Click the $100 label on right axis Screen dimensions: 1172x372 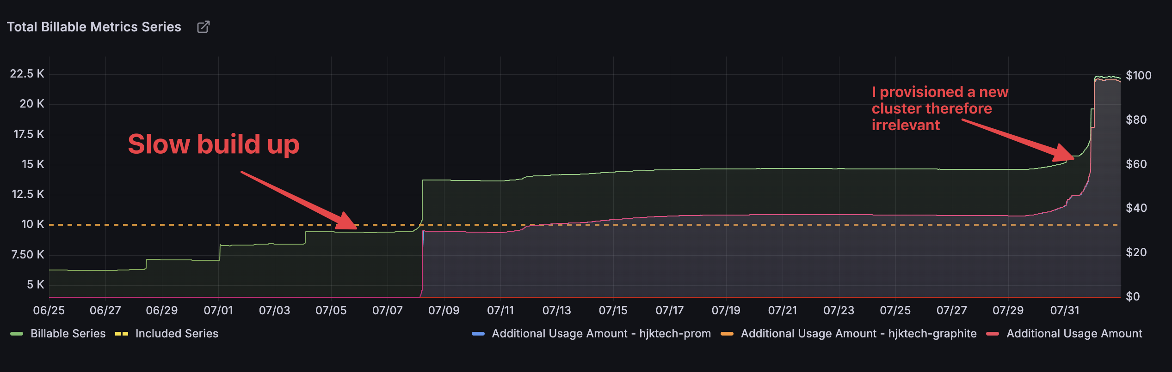click(x=1138, y=76)
